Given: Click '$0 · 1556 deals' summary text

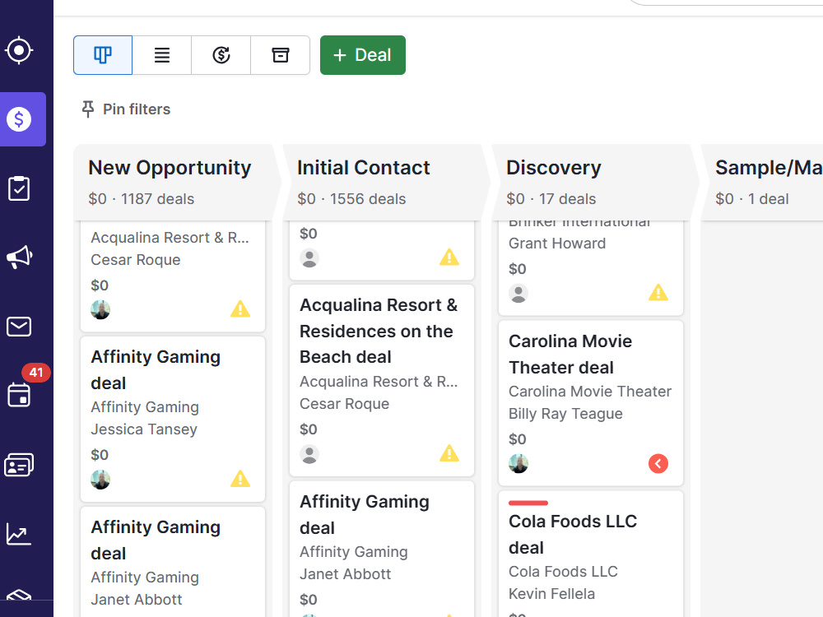Looking at the screenshot, I should (351, 199).
